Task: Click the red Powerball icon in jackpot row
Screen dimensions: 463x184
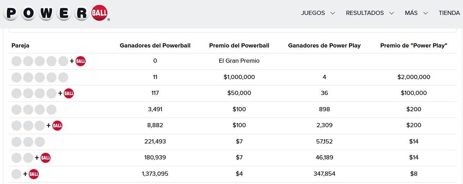Action: click(x=80, y=61)
